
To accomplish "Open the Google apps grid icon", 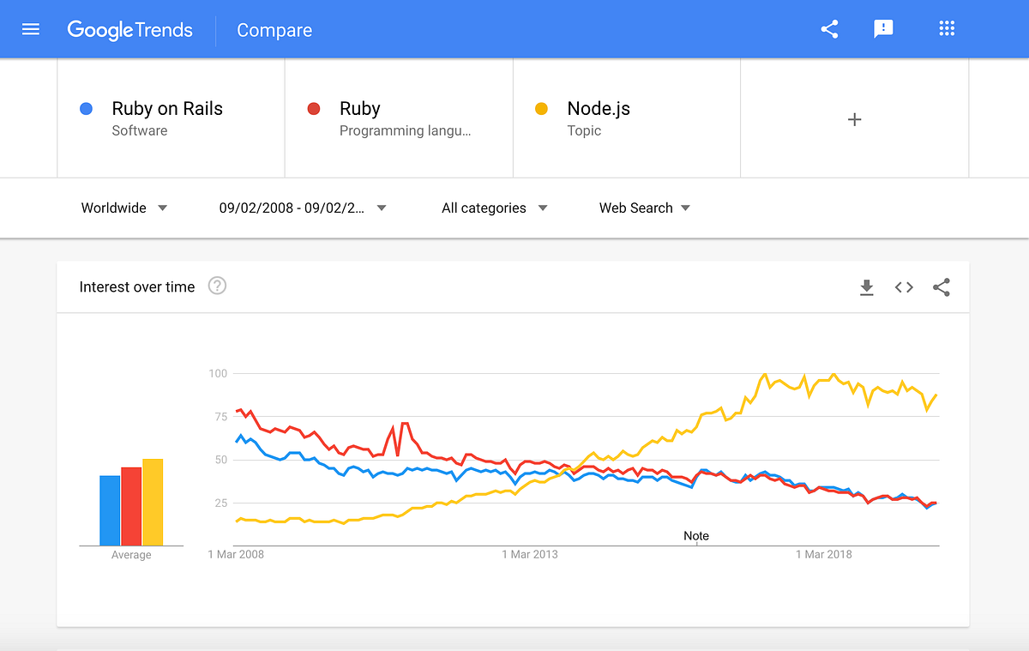I will click(x=947, y=28).
